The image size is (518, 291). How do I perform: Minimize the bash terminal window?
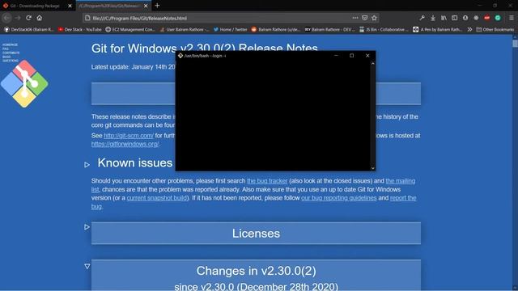pos(336,56)
